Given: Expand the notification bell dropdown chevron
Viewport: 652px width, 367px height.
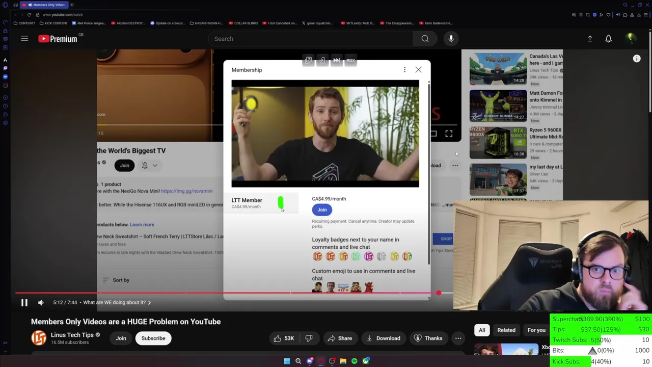Looking at the screenshot, I should (x=155, y=165).
